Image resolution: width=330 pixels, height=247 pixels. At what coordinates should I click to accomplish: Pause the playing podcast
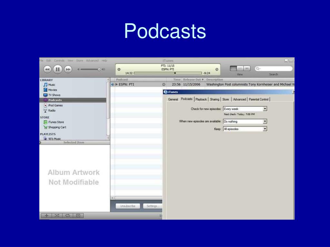(x=57, y=69)
